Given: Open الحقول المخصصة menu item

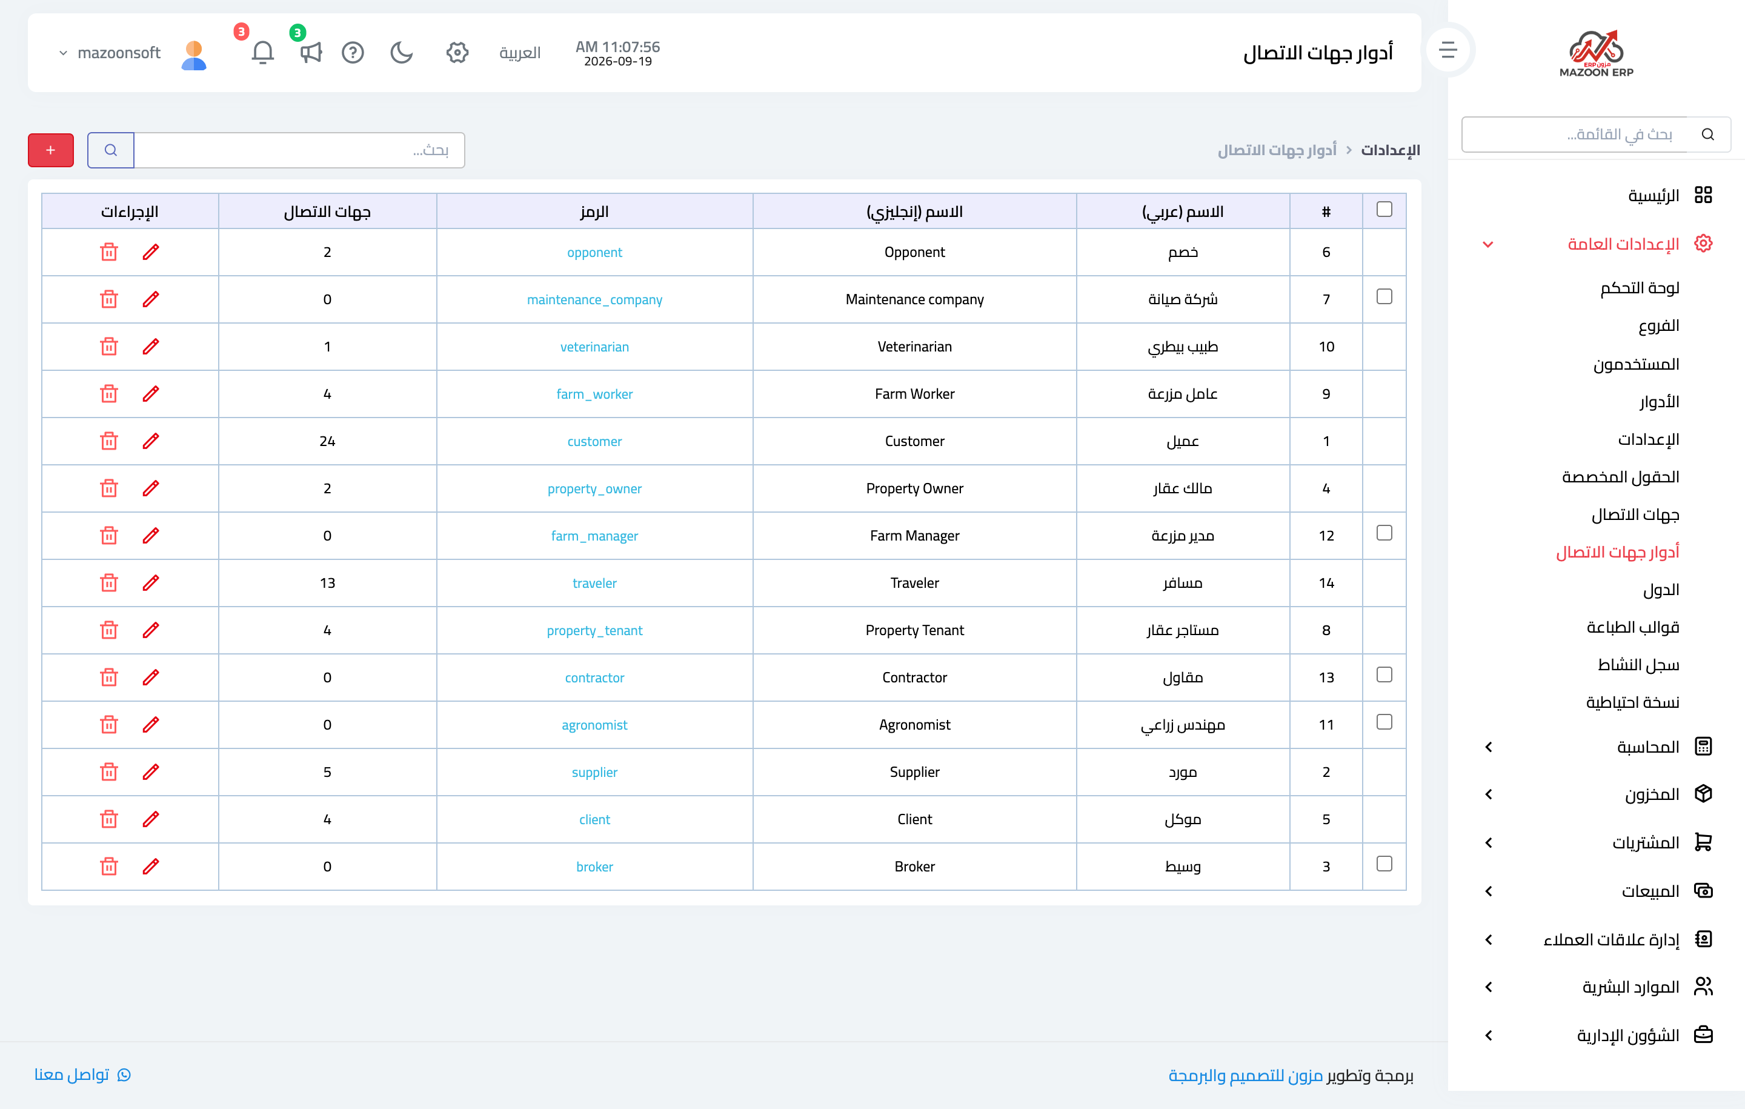Looking at the screenshot, I should click(1620, 477).
